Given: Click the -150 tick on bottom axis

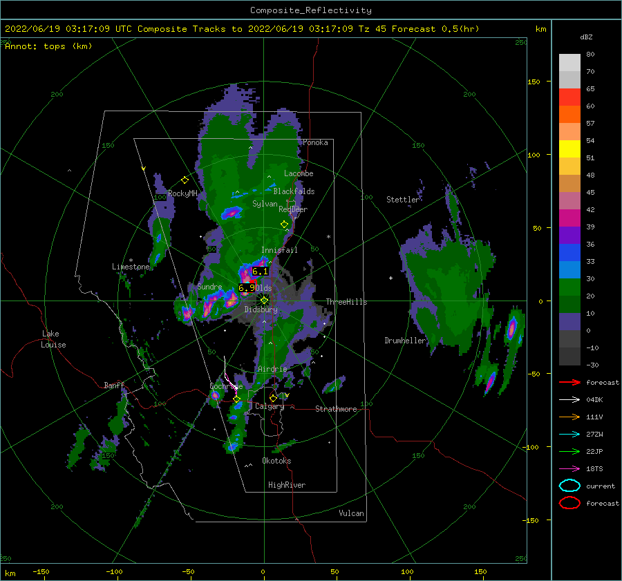Looking at the screenshot, I should [41, 571].
